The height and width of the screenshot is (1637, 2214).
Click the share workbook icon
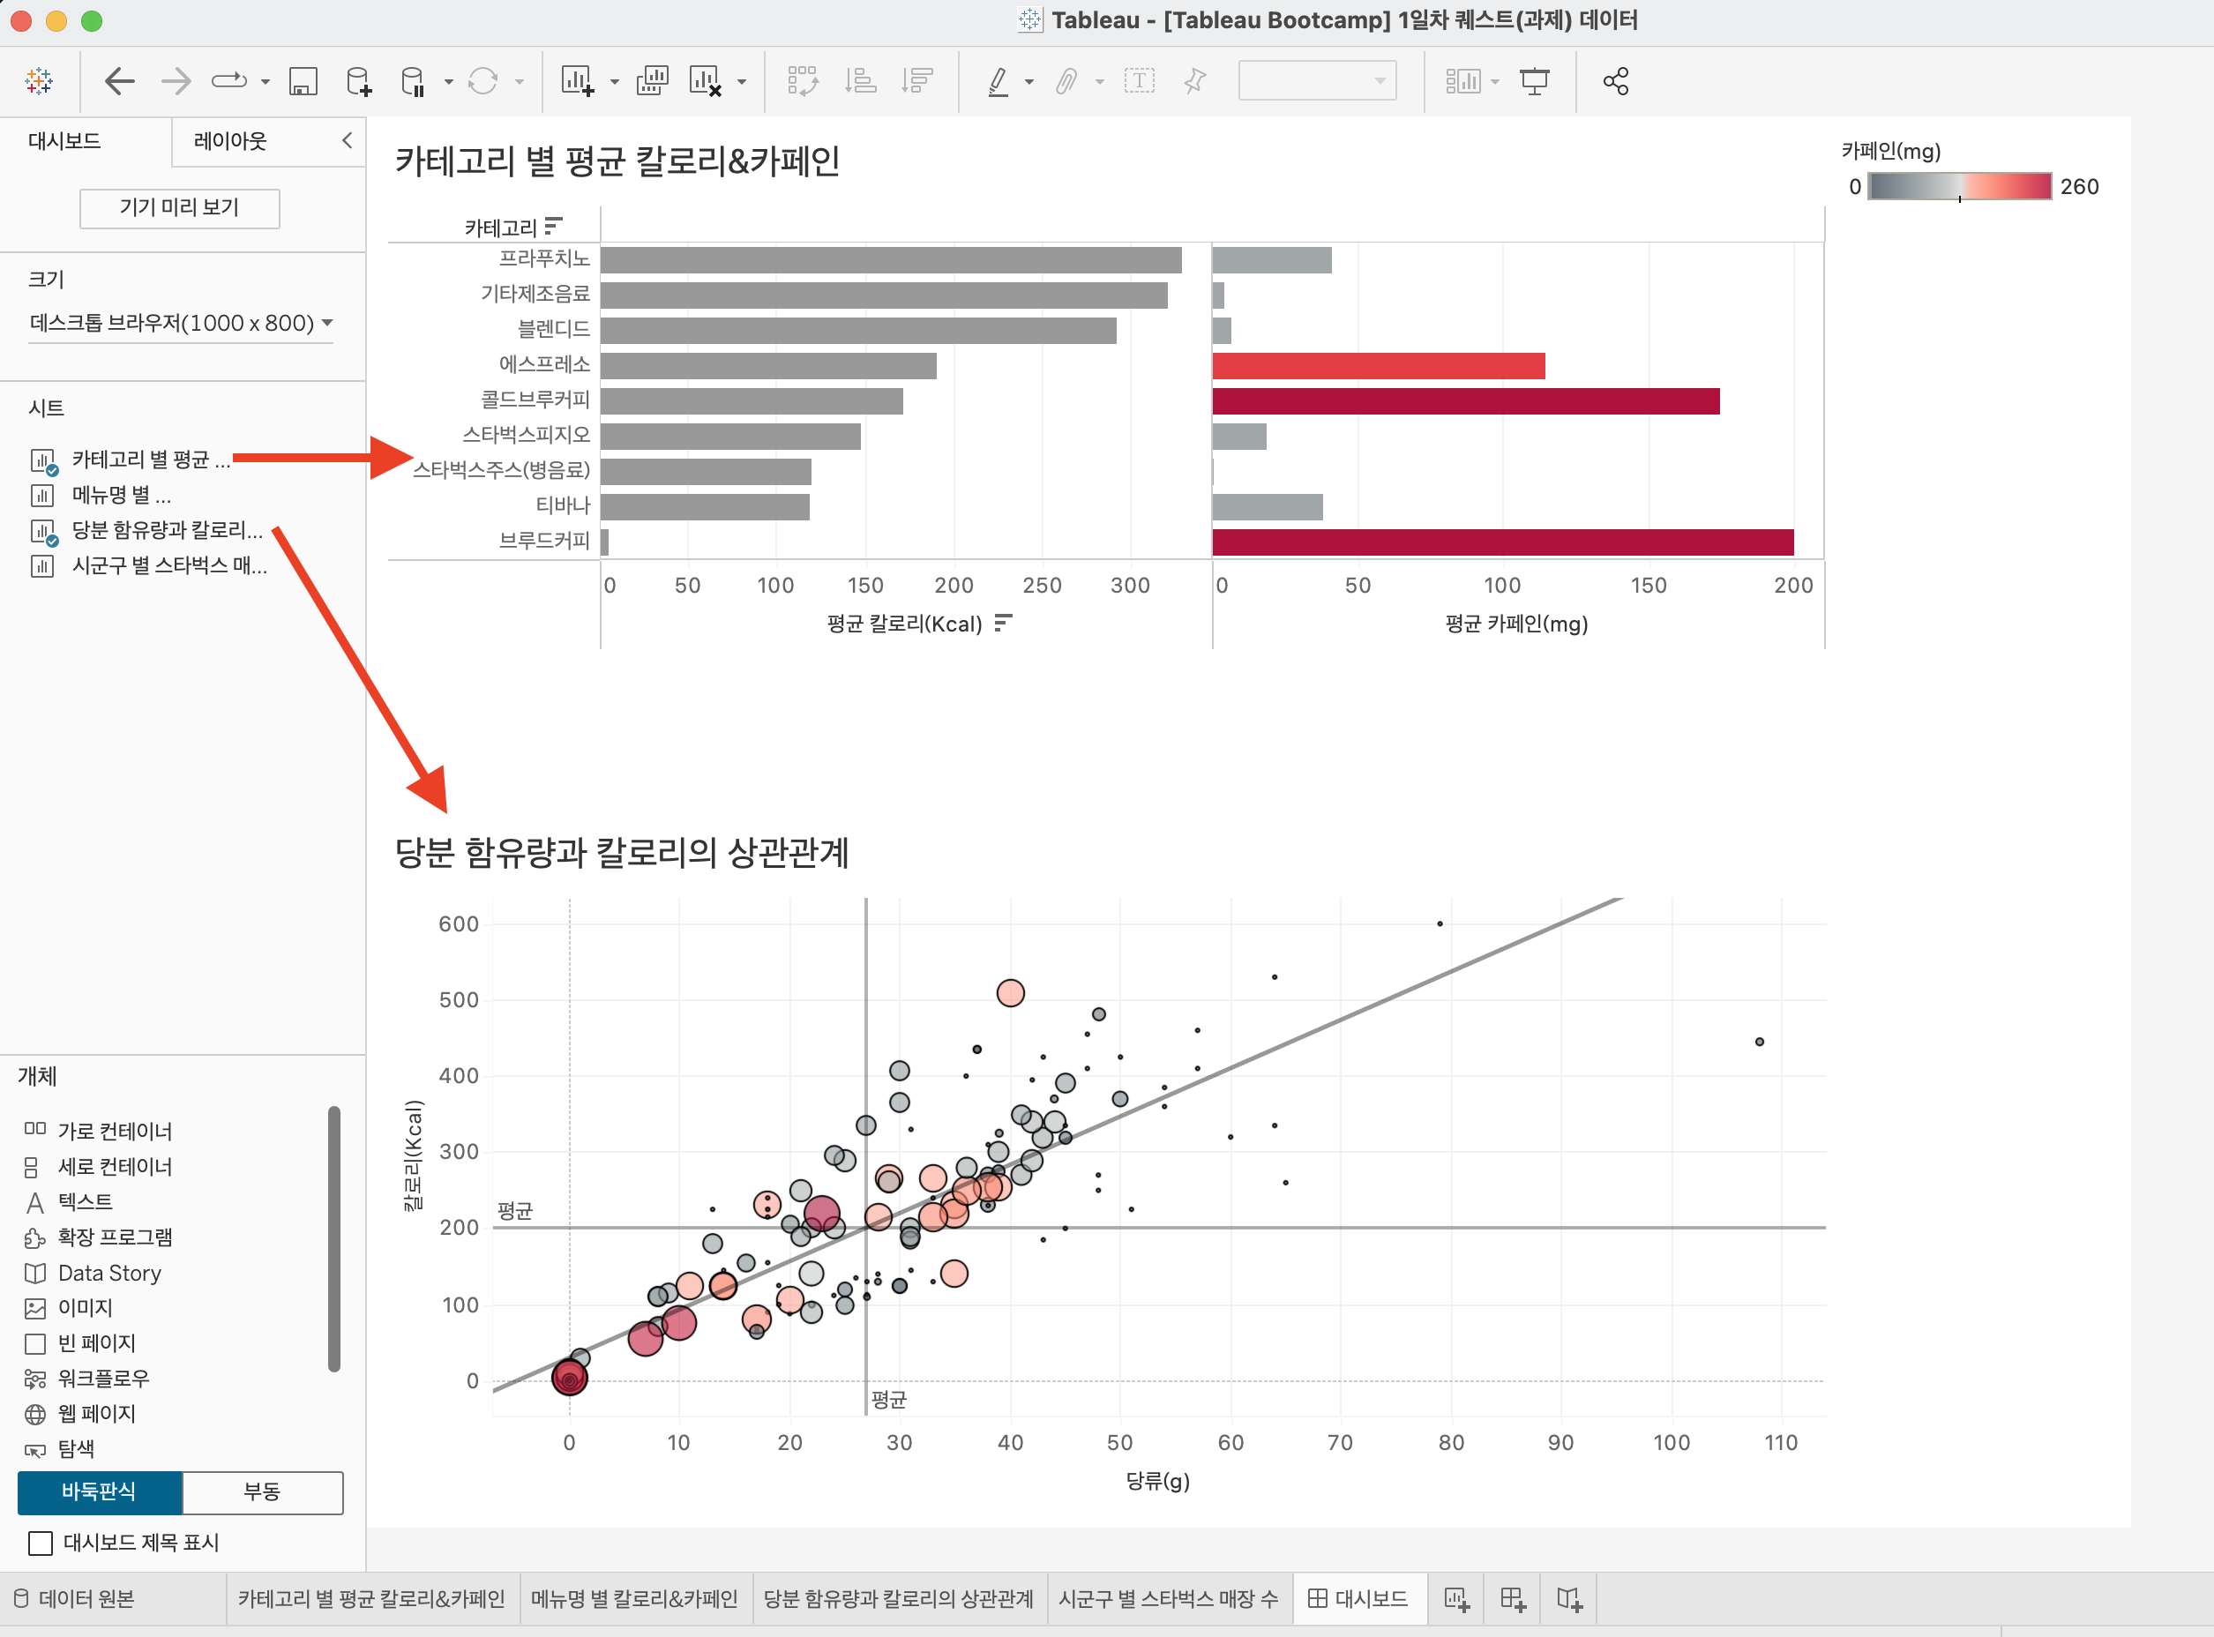click(1615, 81)
